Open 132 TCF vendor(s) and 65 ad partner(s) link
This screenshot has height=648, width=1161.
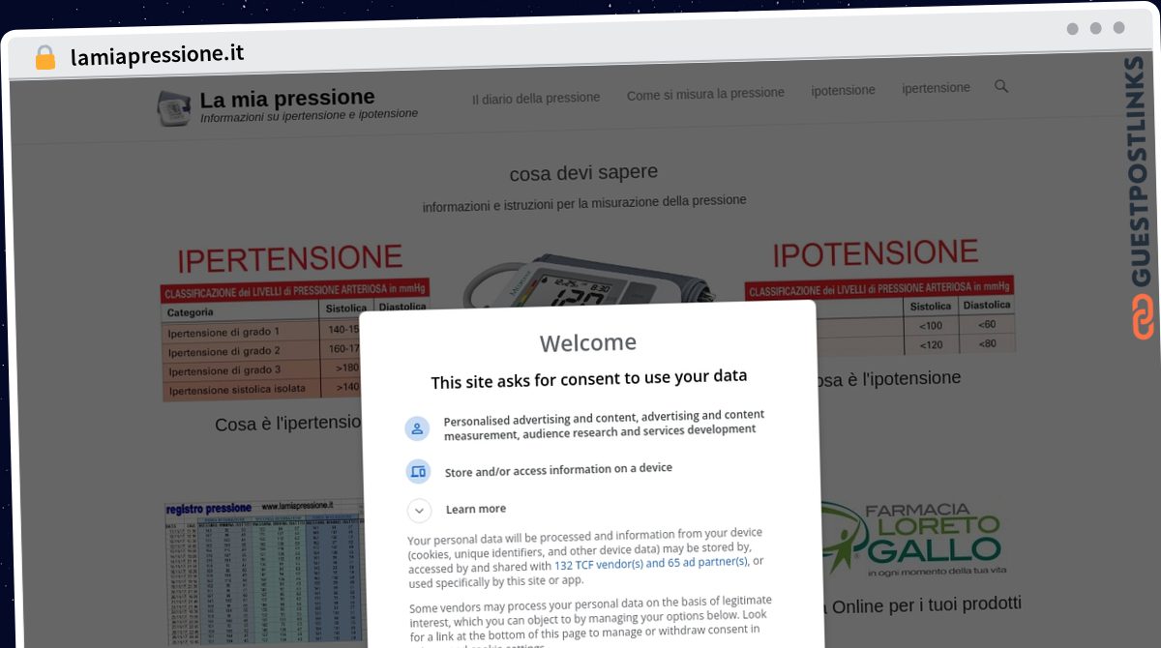pyautogui.click(x=651, y=564)
